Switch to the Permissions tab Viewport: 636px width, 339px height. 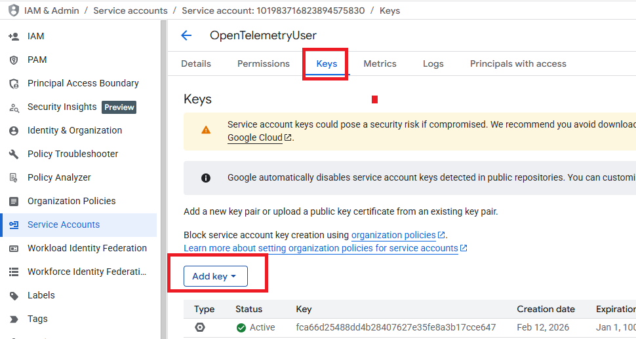(264, 63)
